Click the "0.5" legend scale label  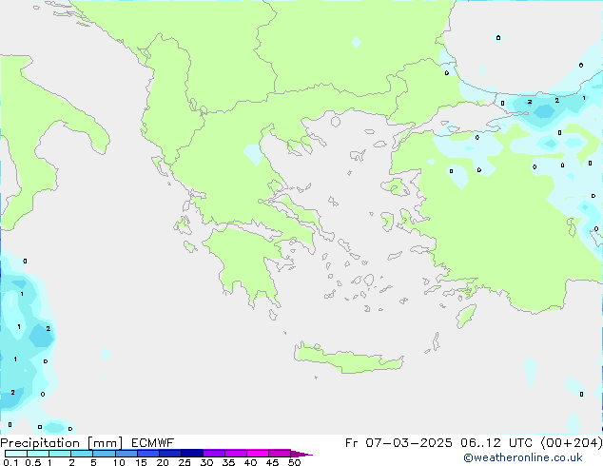pyautogui.click(x=32, y=462)
